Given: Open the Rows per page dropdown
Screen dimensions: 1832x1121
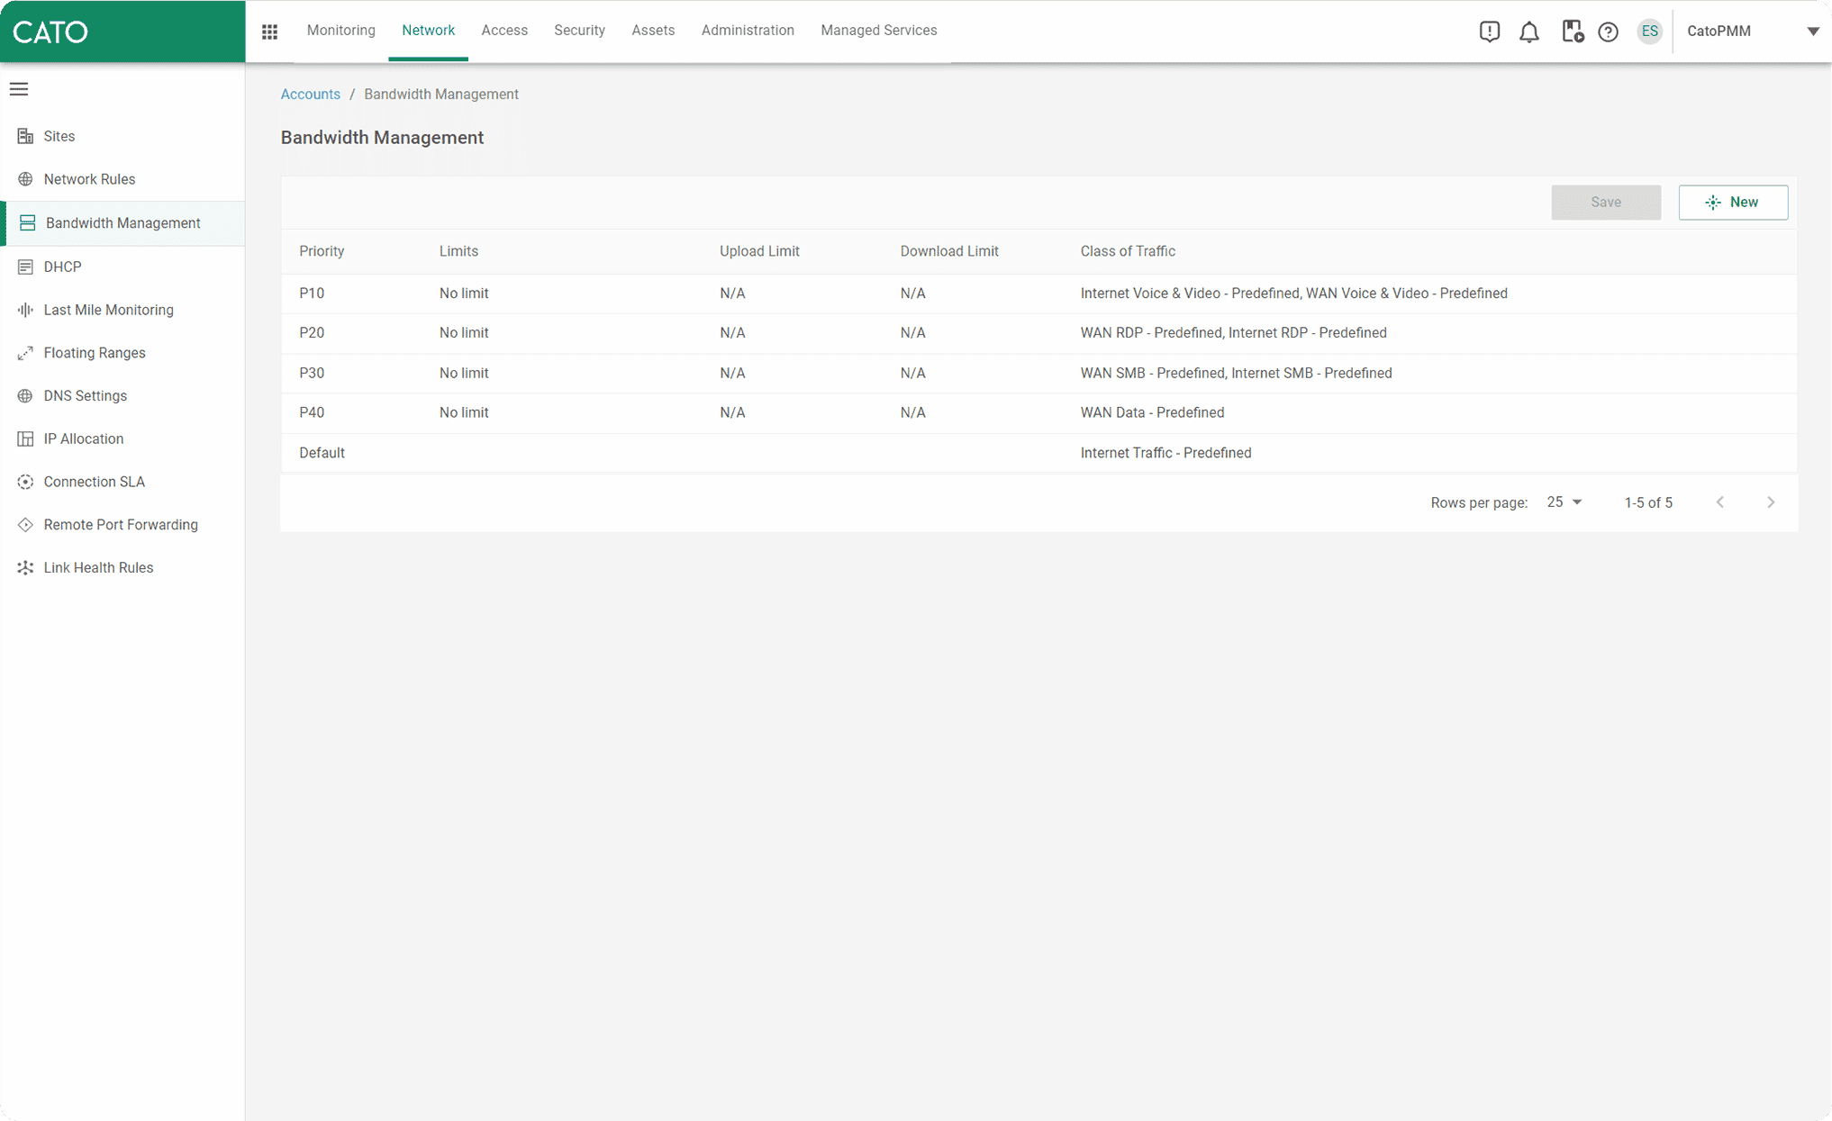Looking at the screenshot, I should point(1564,502).
